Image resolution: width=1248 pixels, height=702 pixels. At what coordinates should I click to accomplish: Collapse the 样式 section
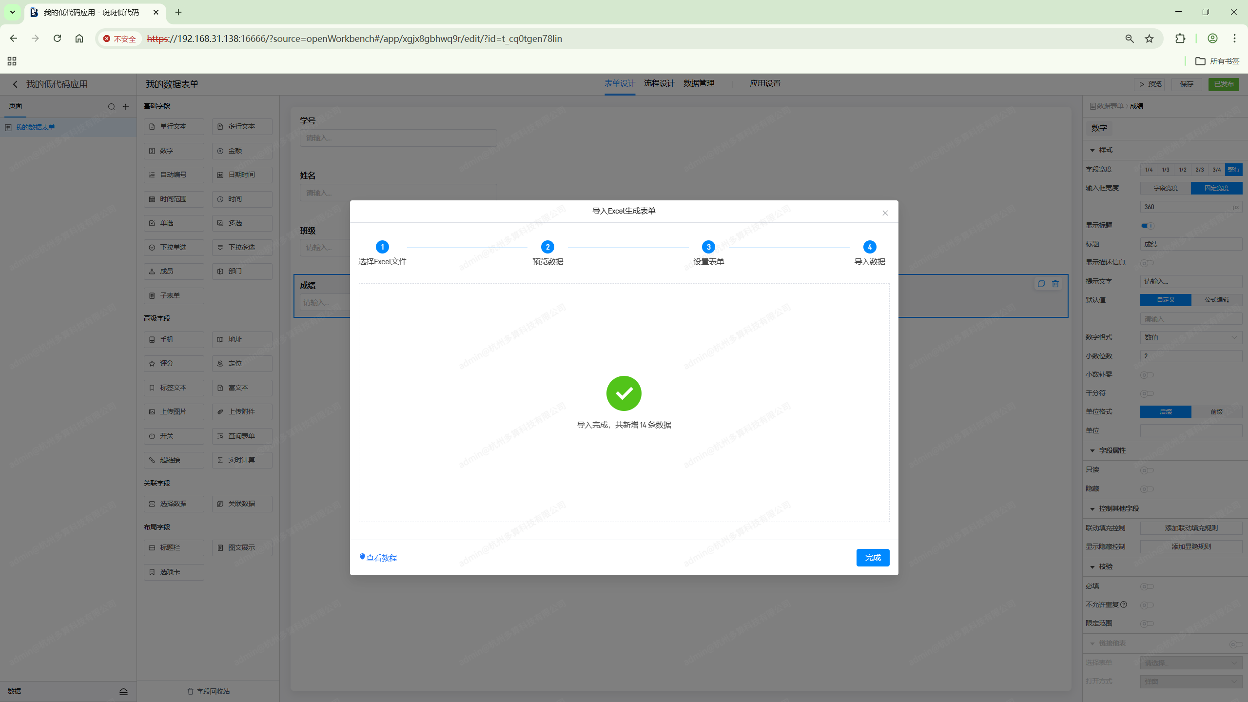(1092, 150)
